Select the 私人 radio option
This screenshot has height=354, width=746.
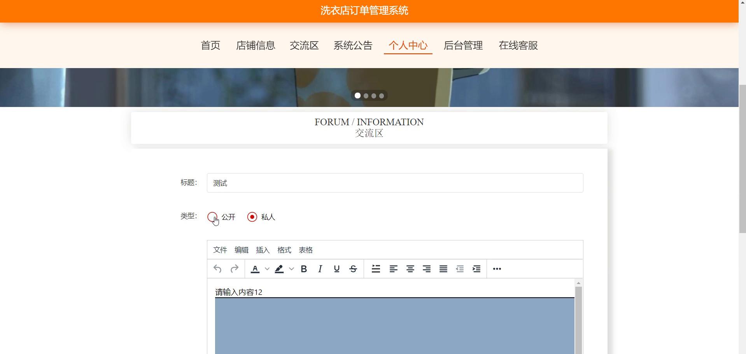coord(252,217)
